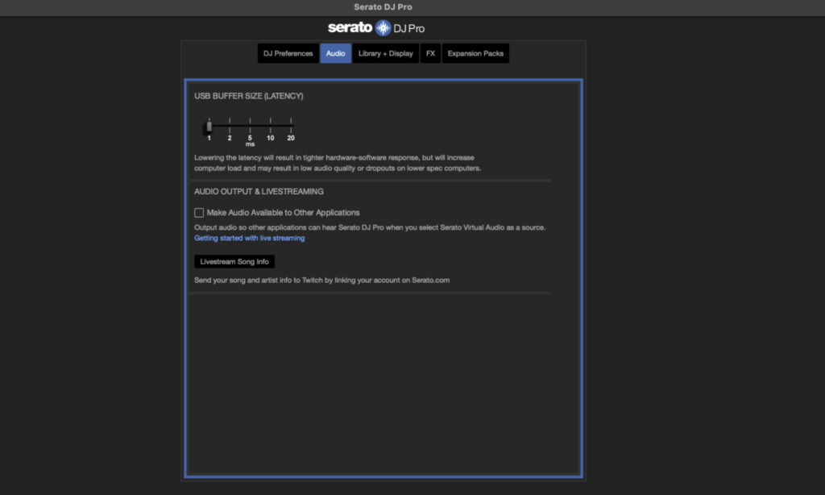Image resolution: width=825 pixels, height=495 pixels.
Task: Open the Getting started with live streaming link
Action: [x=250, y=238]
